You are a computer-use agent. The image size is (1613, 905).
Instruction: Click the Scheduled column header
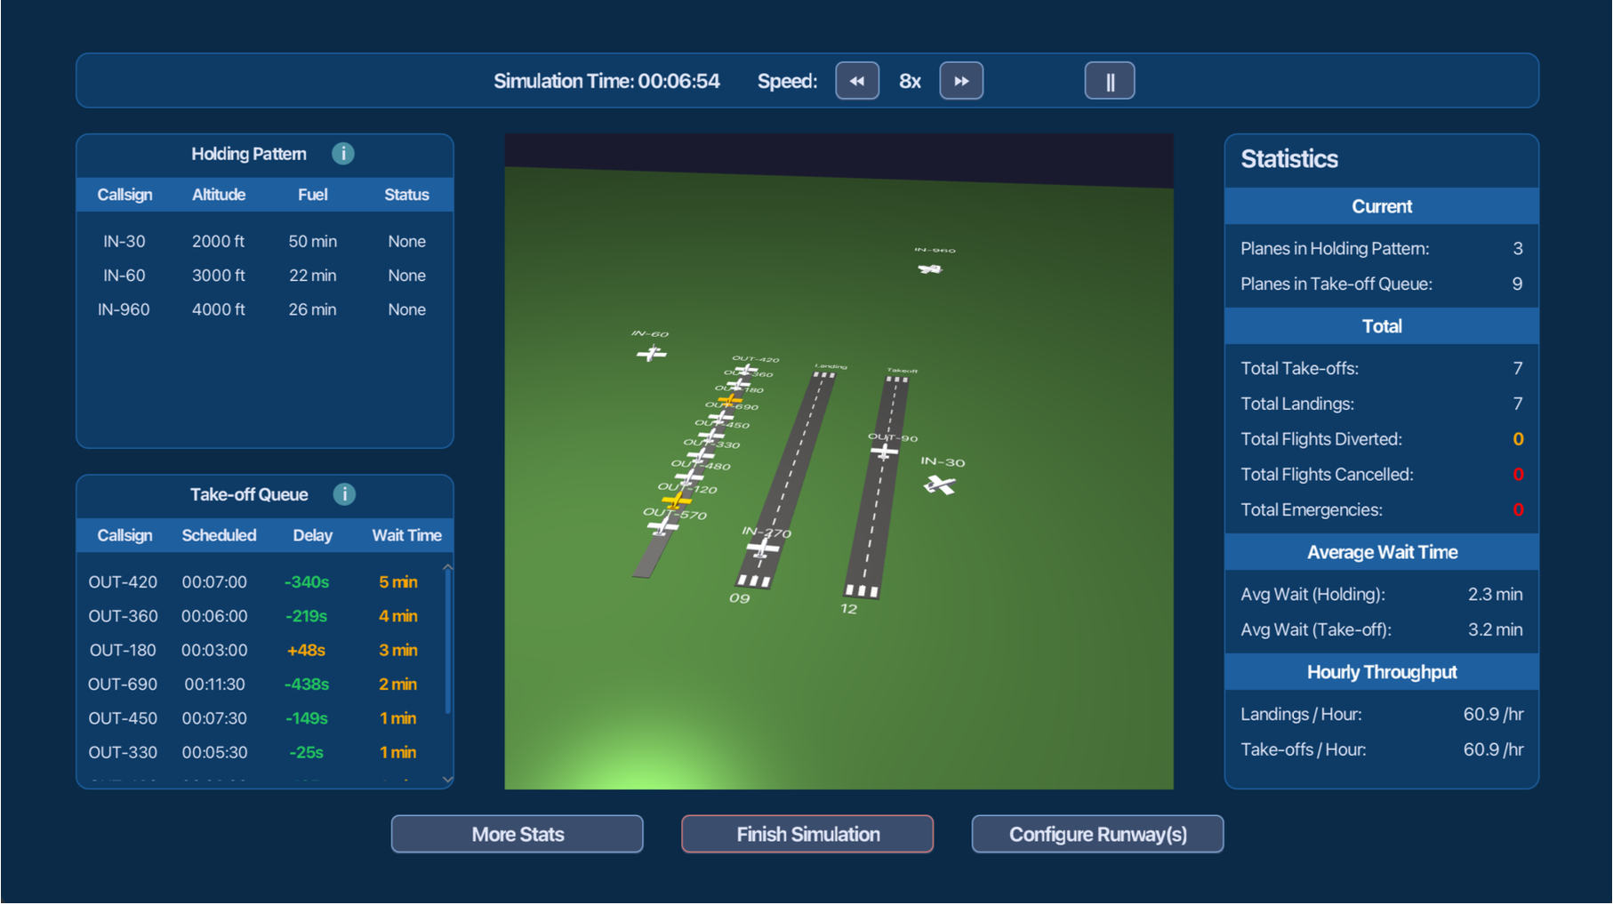(x=219, y=535)
